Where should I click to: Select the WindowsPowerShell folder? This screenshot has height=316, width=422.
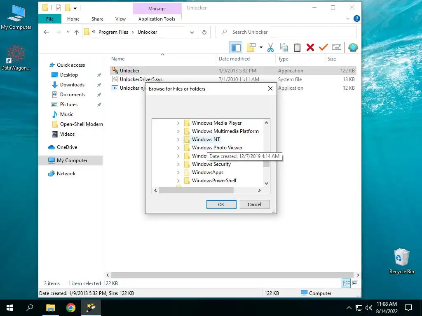[214, 181]
